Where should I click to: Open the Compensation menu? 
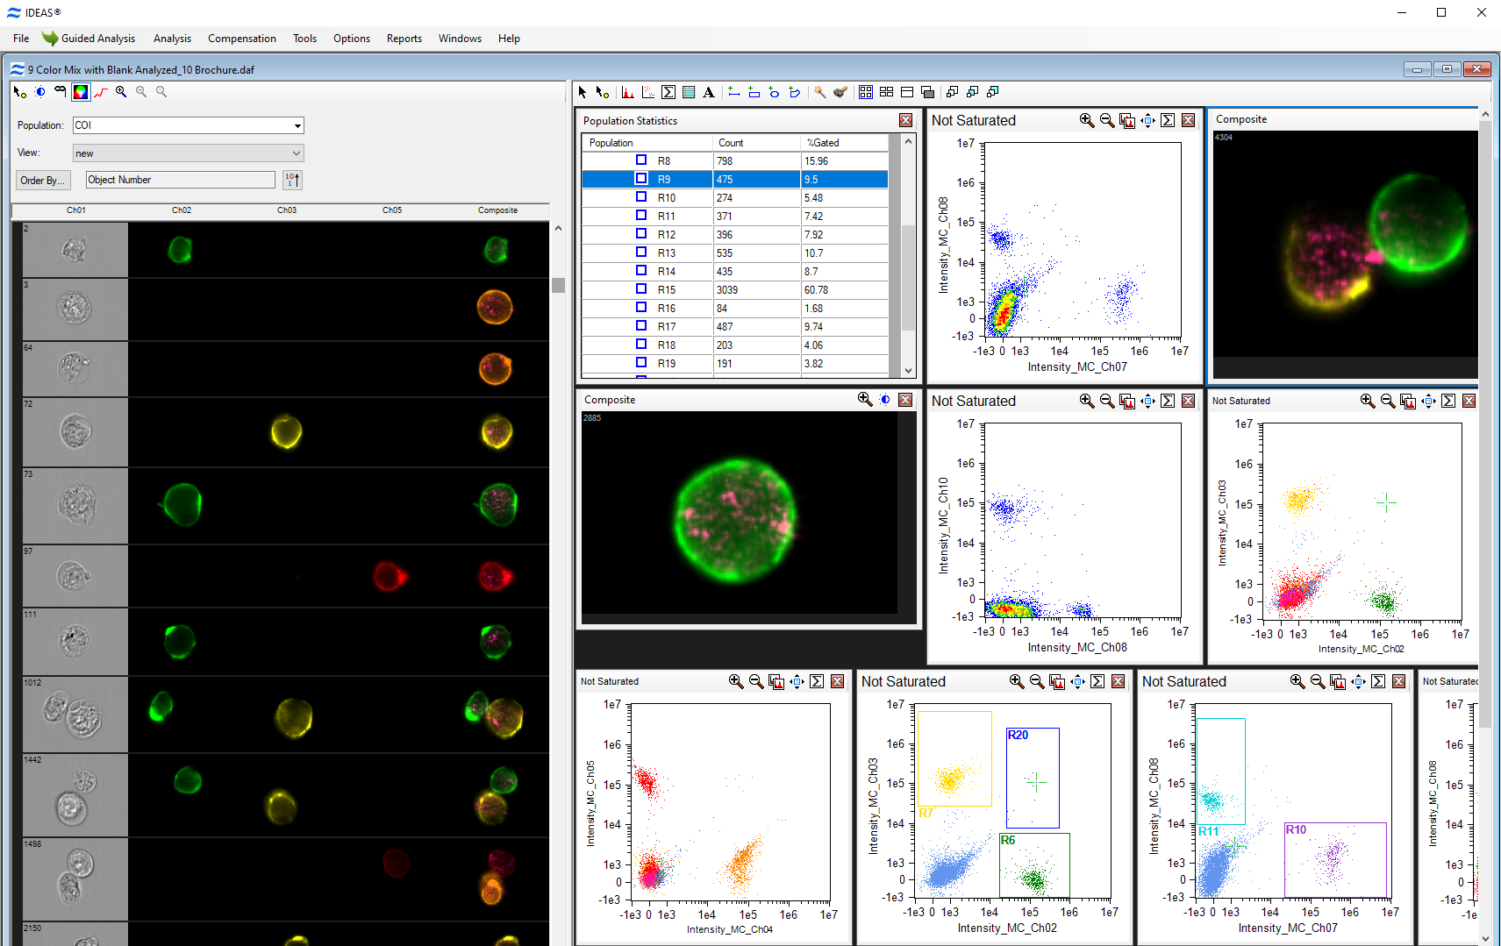pyautogui.click(x=242, y=39)
